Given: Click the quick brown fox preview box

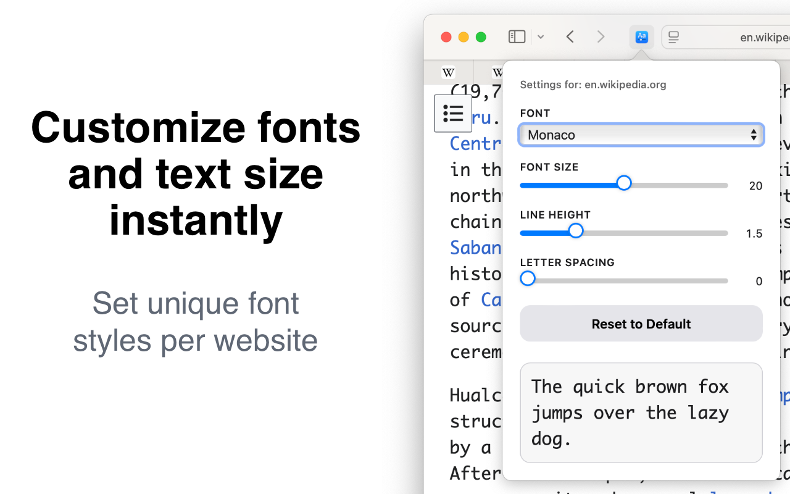Looking at the screenshot, I should [x=641, y=412].
